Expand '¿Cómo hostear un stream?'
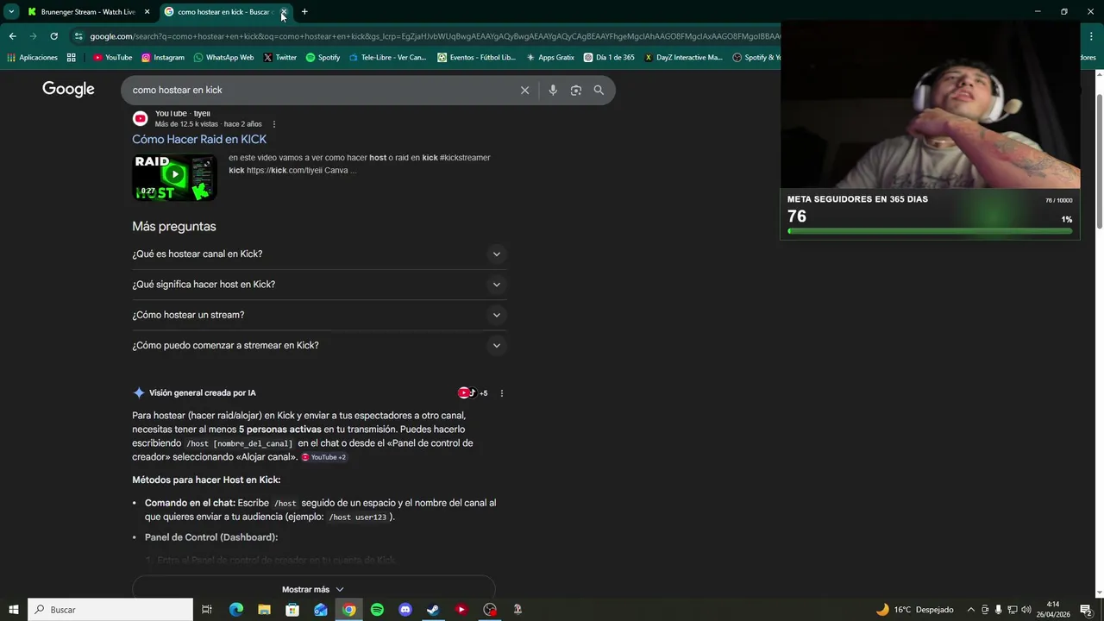This screenshot has height=621, width=1104. click(319, 315)
